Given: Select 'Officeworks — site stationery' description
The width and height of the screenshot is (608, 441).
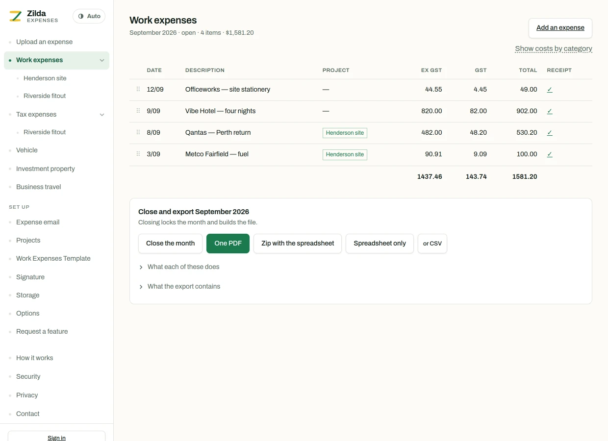Looking at the screenshot, I should point(228,89).
